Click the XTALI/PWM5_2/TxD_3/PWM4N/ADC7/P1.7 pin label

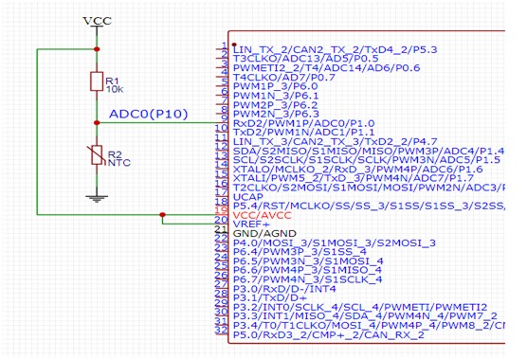[x=354, y=178]
